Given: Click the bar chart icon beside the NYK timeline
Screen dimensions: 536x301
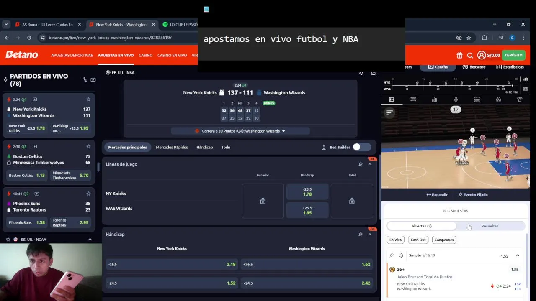Looking at the screenshot, I should (525, 79).
